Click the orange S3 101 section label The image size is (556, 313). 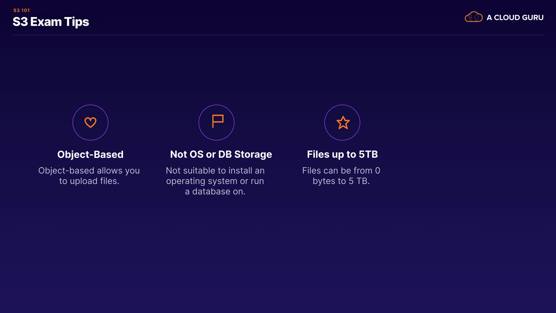(21, 10)
